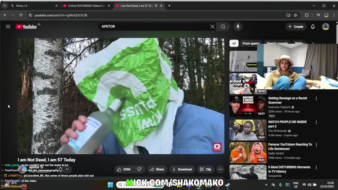
Task: Open the ENG UK language switcher
Action: tap(296, 185)
